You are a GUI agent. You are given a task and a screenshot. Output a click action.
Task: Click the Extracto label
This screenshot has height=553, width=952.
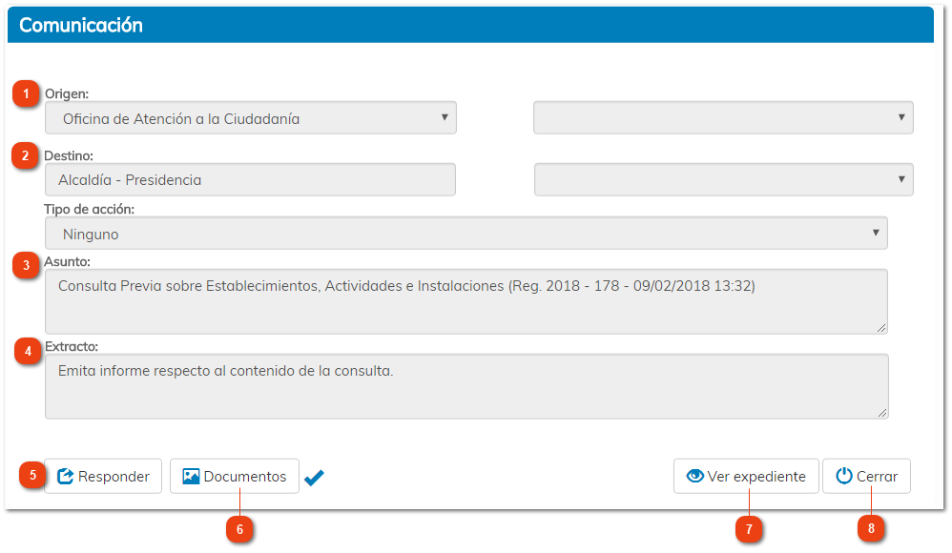click(72, 347)
